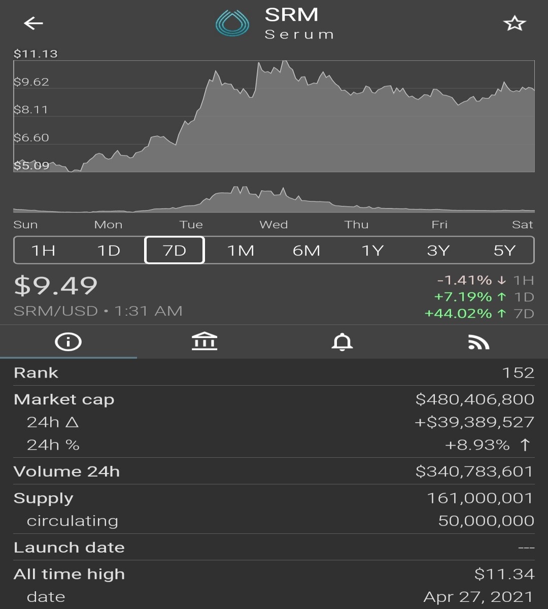Screen dimensions: 548x609
Task: Click the circulating supply 50,000,000
Action: 486,521
